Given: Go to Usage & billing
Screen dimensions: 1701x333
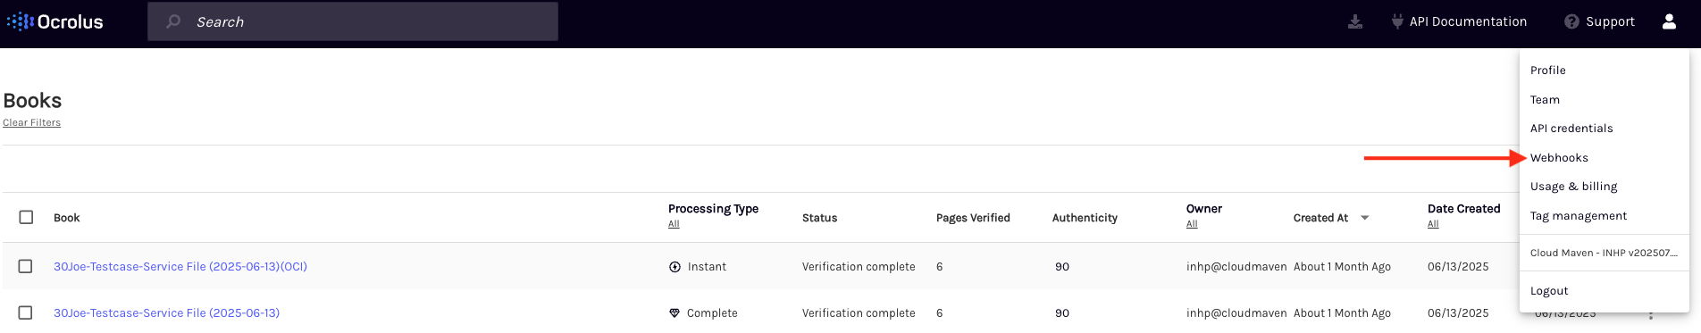Looking at the screenshot, I should [1573, 187].
